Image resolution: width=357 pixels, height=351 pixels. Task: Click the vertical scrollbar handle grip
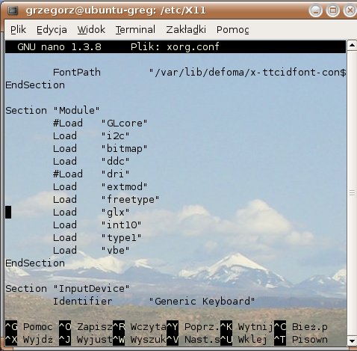pyautogui.click(x=352, y=193)
